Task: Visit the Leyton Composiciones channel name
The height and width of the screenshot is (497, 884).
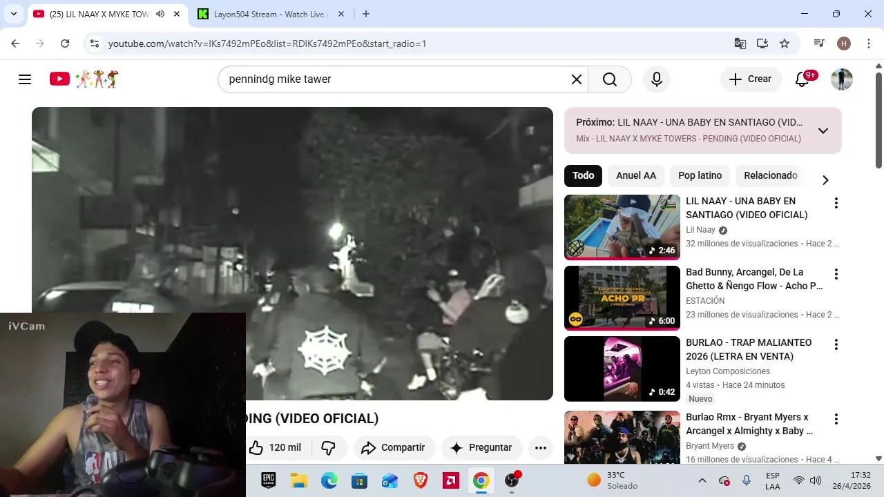Action: (728, 371)
